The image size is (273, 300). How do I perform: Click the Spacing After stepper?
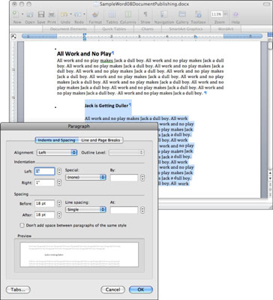click(59, 214)
